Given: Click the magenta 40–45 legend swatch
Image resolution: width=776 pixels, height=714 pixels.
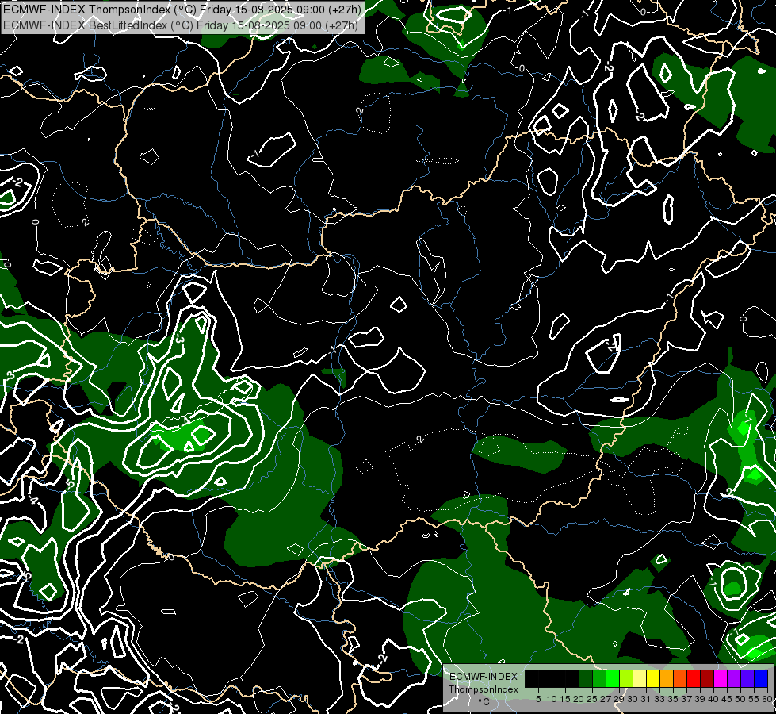Looking at the screenshot, I should point(720,678).
